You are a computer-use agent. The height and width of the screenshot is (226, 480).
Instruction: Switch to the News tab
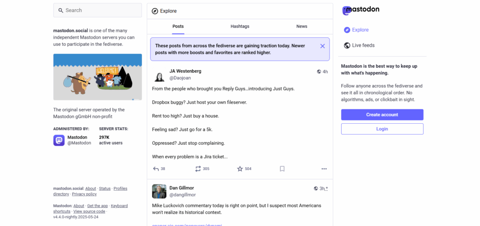[x=301, y=26]
